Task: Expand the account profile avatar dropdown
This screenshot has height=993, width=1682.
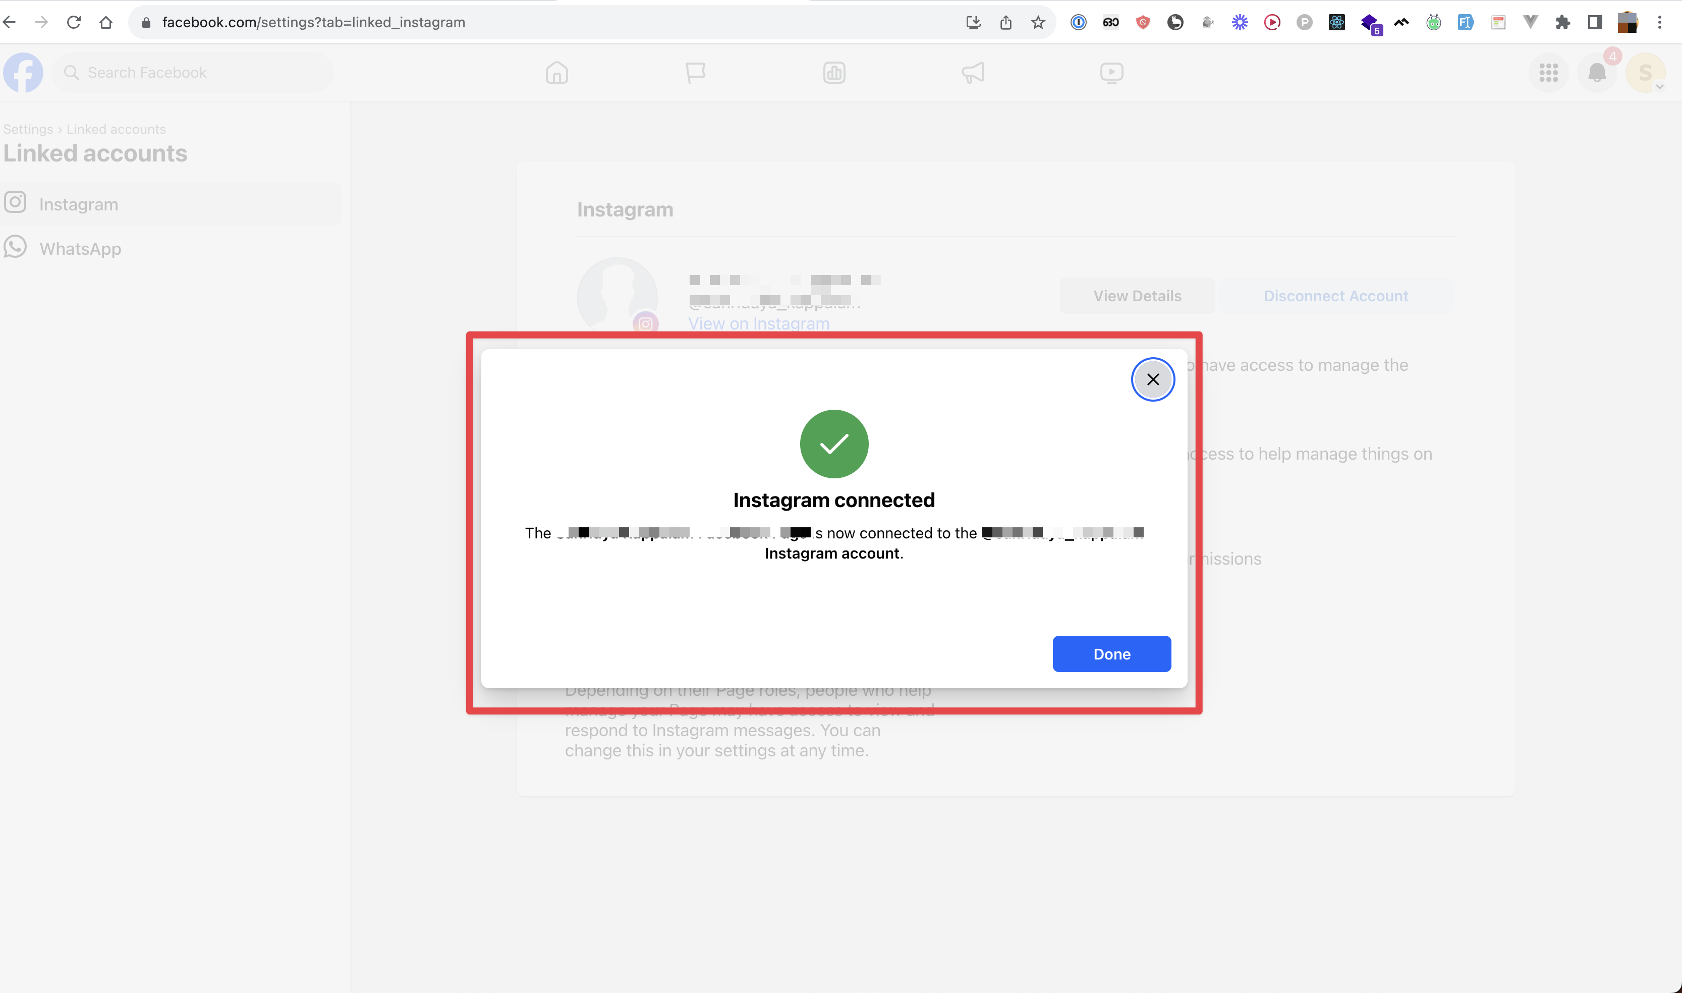Action: (1646, 72)
